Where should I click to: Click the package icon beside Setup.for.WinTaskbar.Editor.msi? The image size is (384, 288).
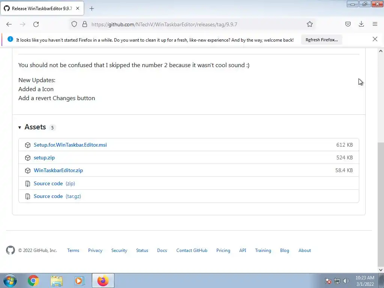[28, 145]
